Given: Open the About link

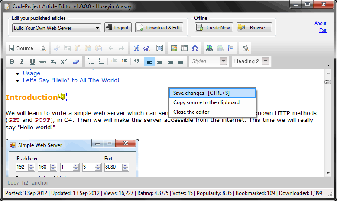Looking at the screenshot, I should 320,23.
